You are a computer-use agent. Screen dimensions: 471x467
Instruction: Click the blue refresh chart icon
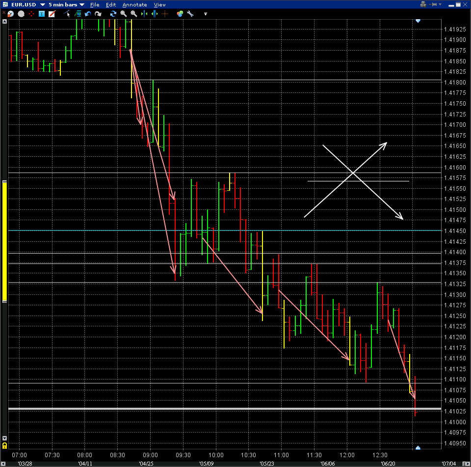point(113,14)
